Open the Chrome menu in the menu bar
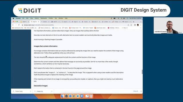183x102 pixels. [18, 18]
